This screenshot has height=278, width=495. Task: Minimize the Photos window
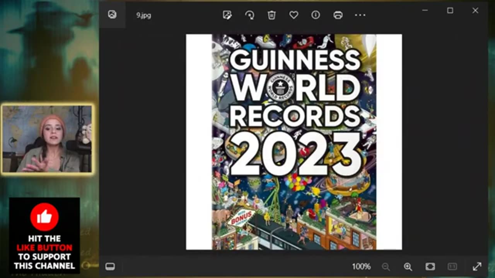pyautogui.click(x=425, y=11)
